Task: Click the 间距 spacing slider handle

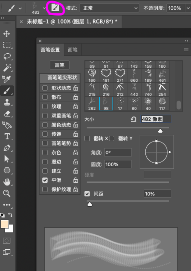Action: (x=90, y=204)
